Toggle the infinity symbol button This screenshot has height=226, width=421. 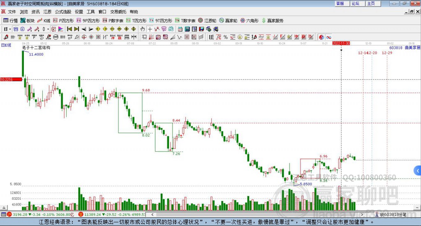point(329,37)
